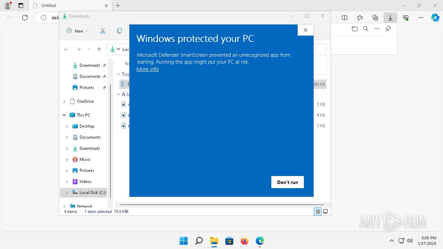Pin the Edge downloads panel

388,29
